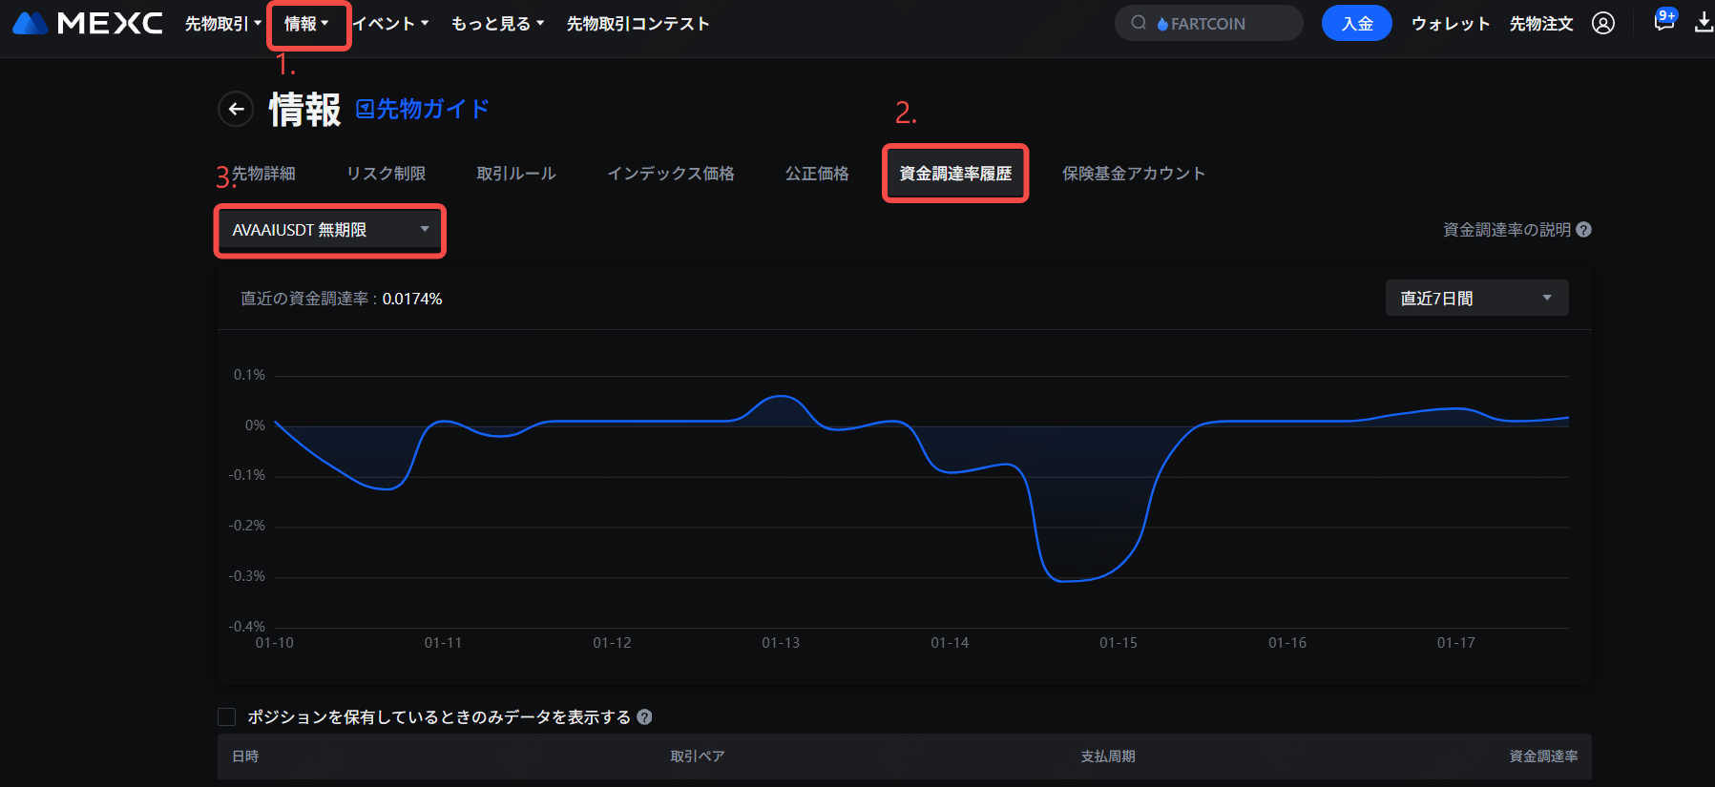The height and width of the screenshot is (787, 1715).
Task: Click the search magnifier icon
Action: click(x=1139, y=23)
